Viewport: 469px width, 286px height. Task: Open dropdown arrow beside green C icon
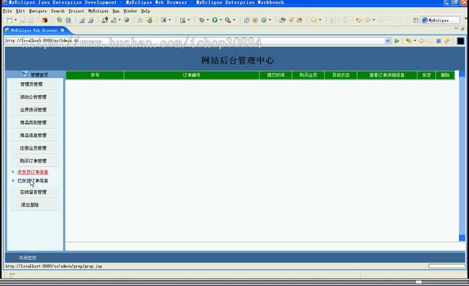tap(270, 20)
